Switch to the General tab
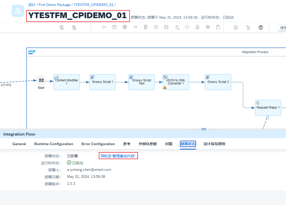Screen dimensions: 286x205 point(19,144)
